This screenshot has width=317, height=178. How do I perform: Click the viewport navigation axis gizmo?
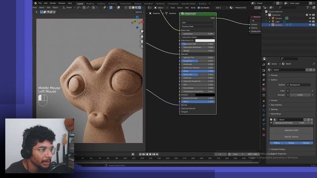coord(138,22)
